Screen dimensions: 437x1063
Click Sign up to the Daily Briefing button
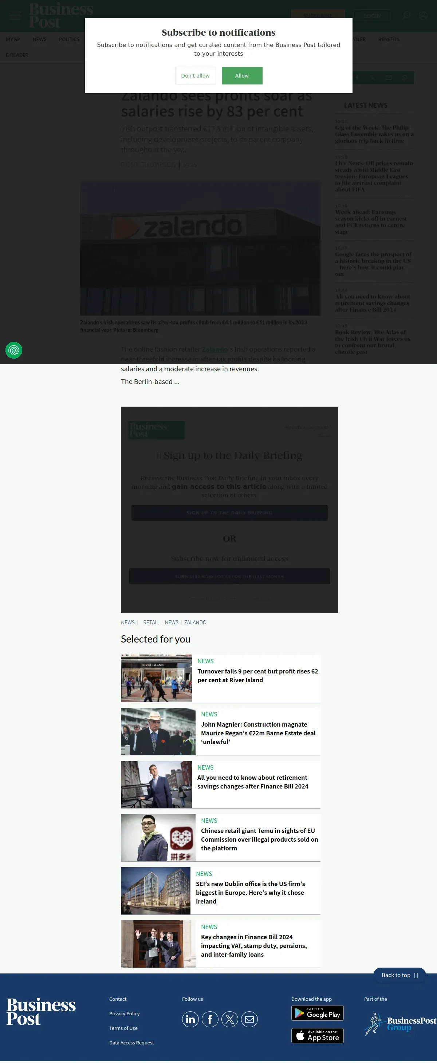(229, 513)
